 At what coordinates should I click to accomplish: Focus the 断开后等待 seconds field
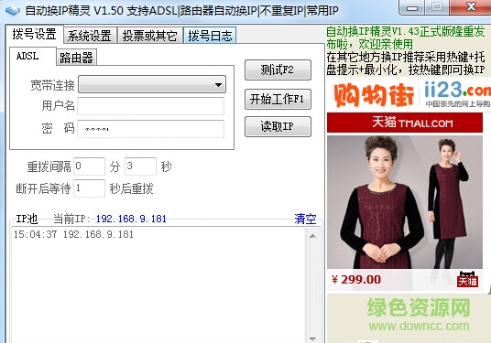(x=89, y=188)
